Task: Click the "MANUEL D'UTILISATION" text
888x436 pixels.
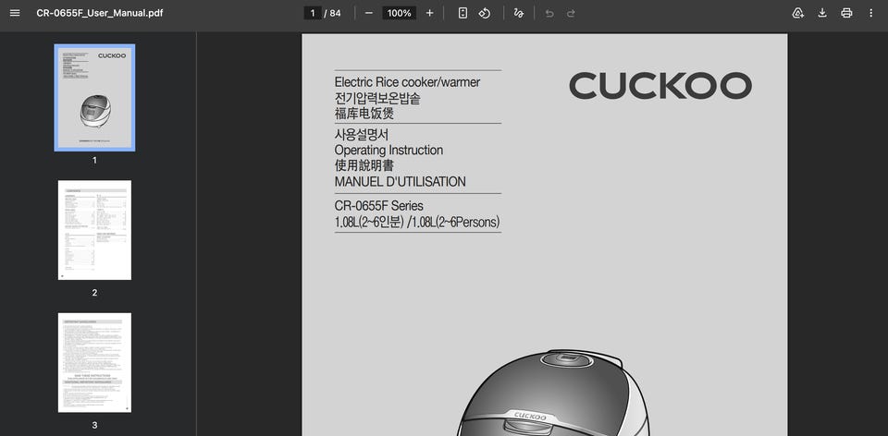Action: (x=400, y=182)
